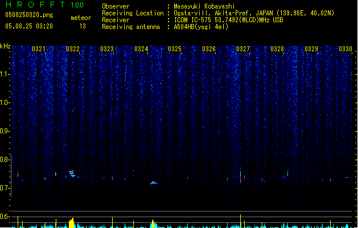Click the meteor count 13

pyautogui.click(x=83, y=26)
